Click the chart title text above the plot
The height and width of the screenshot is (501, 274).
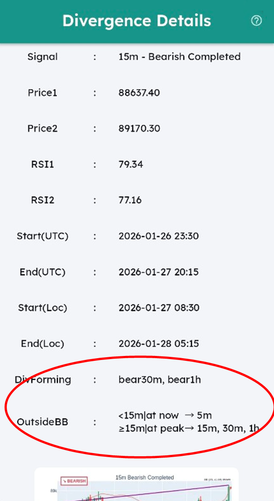click(x=144, y=477)
